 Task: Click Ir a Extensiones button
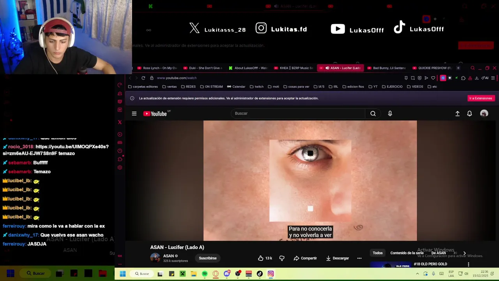point(481,98)
